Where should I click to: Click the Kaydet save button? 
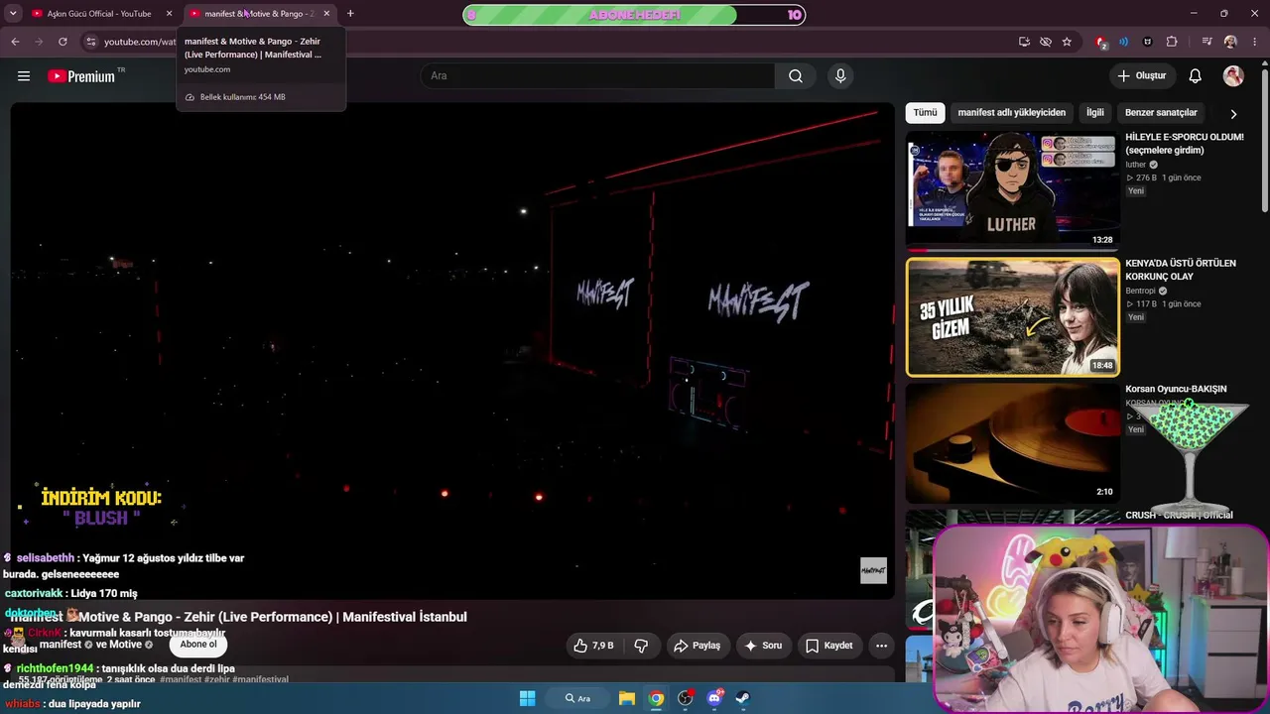point(829,646)
